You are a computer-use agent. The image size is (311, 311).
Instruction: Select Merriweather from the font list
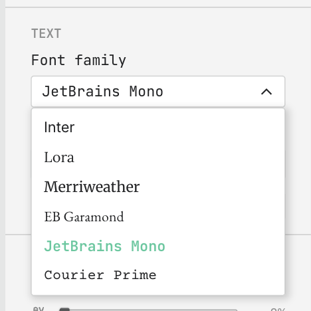158,187
